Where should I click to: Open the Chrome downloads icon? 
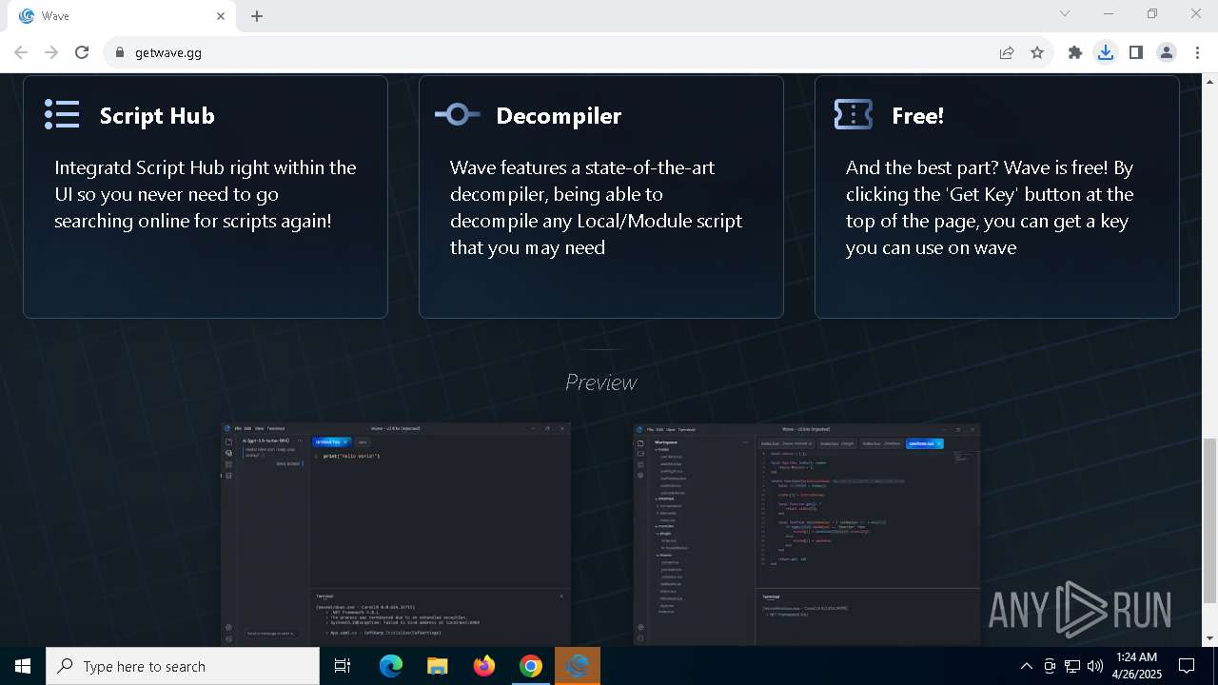tap(1106, 53)
